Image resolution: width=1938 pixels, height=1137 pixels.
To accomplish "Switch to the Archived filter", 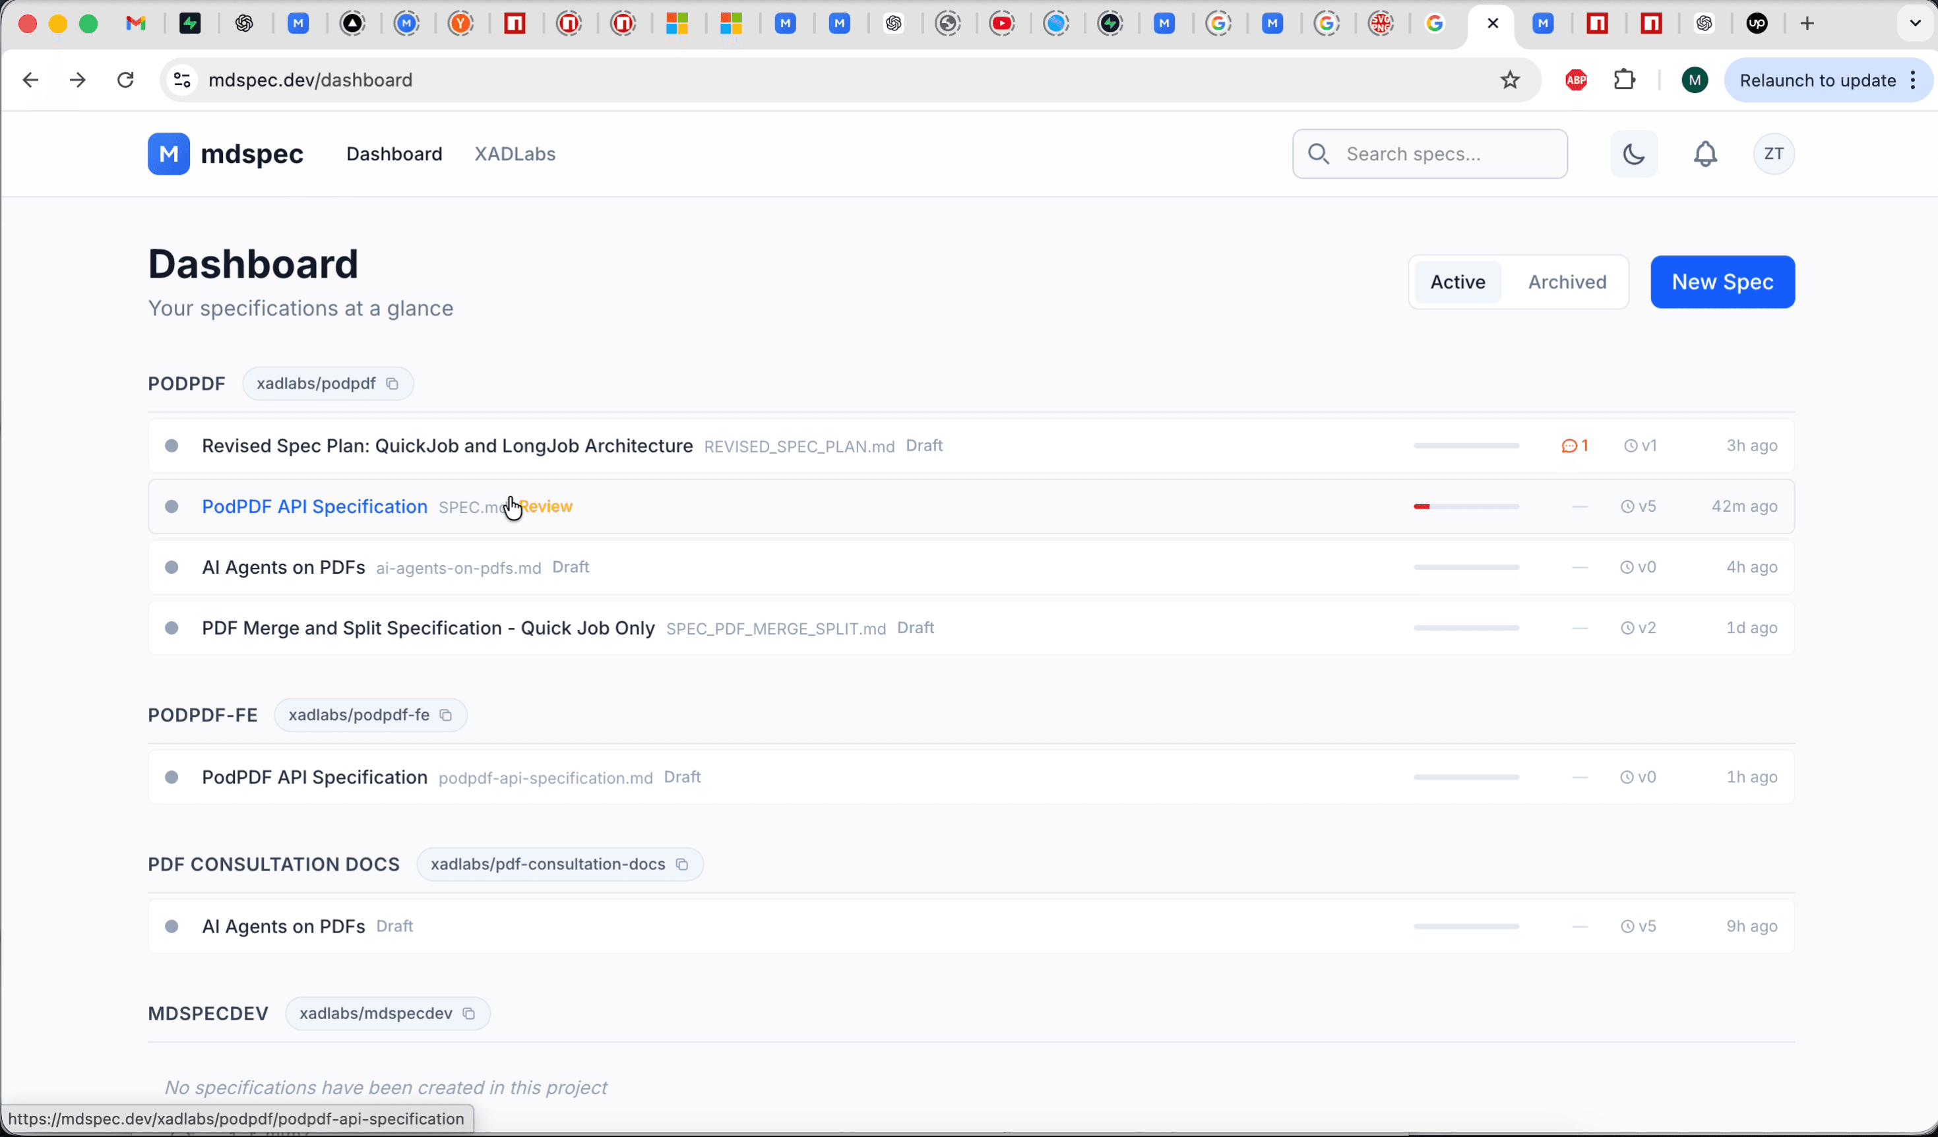I will coord(1567,282).
